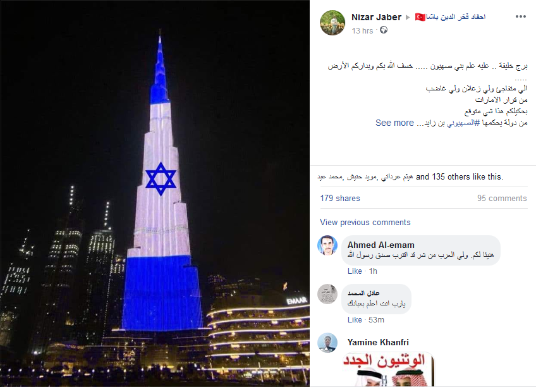
Task: Click Ahmed Al-emam's avatar
Action: tap(327, 245)
